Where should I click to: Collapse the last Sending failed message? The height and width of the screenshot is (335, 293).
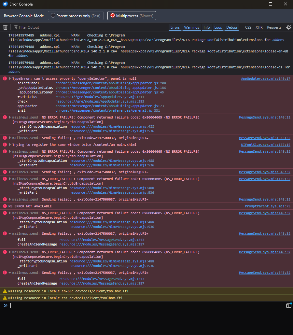click(10, 273)
